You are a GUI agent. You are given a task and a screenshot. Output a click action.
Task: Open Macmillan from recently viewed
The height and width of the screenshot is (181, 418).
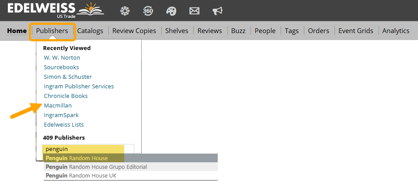point(58,106)
